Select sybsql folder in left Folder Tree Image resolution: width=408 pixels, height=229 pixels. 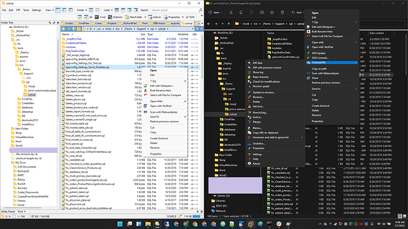tap(31, 95)
